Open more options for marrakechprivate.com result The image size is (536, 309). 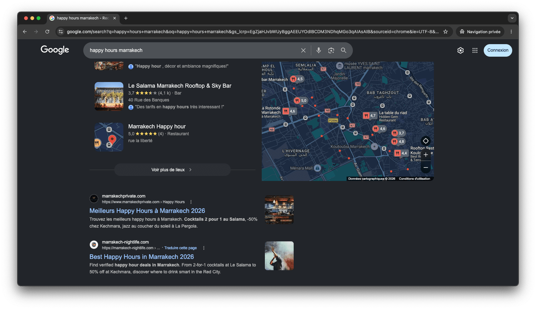[191, 202]
